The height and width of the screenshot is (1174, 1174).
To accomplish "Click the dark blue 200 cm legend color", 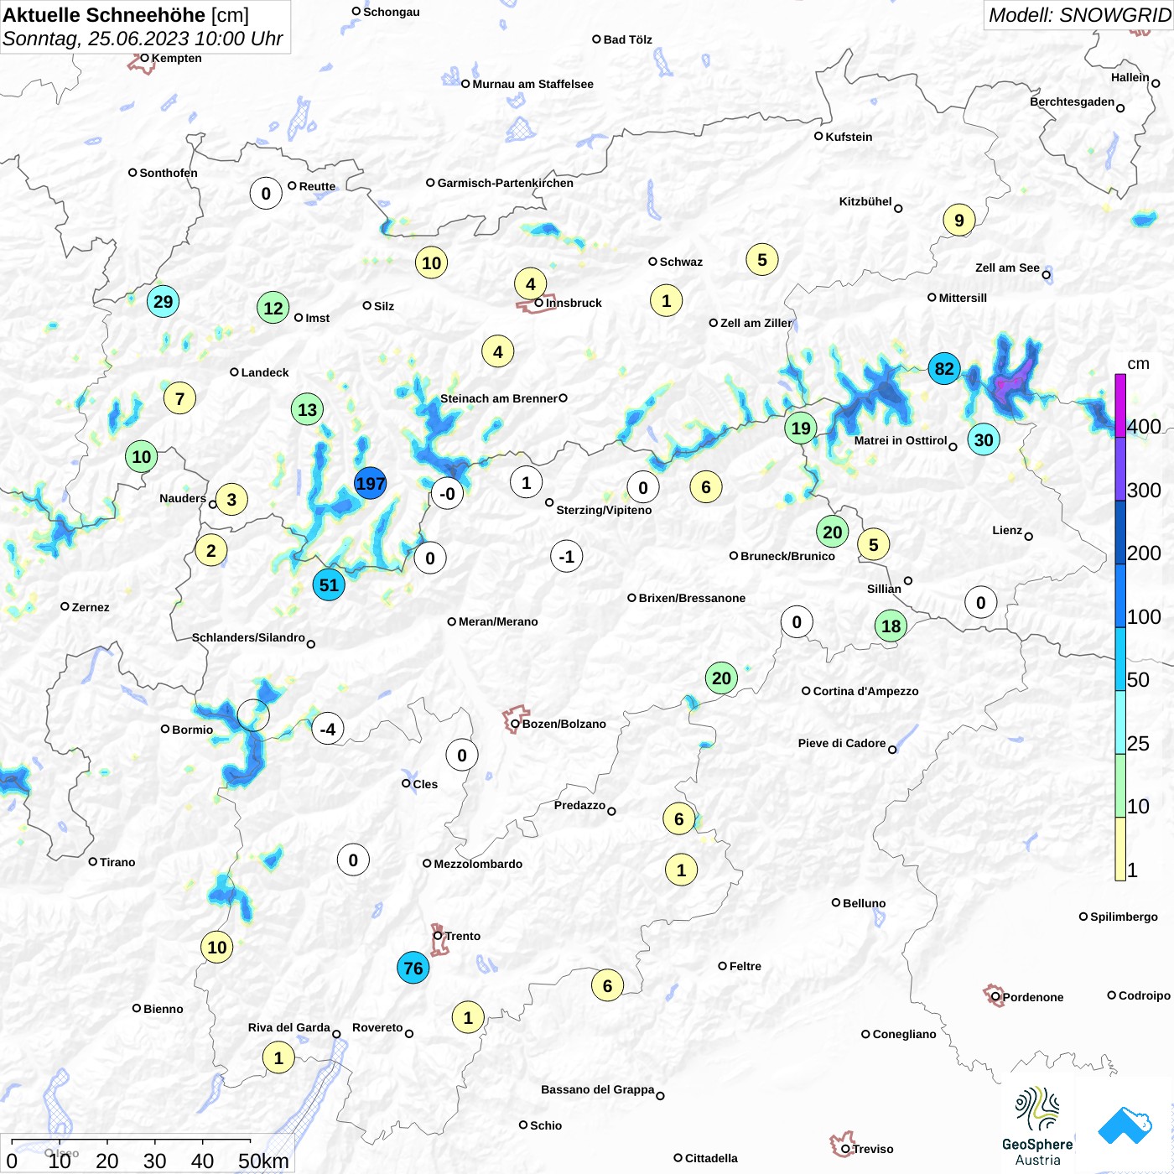I will click(1120, 532).
